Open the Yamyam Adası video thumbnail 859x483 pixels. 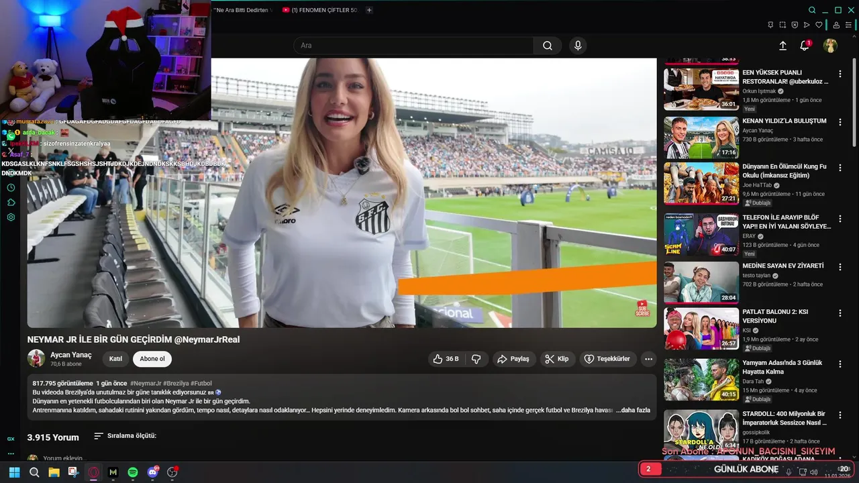701,379
